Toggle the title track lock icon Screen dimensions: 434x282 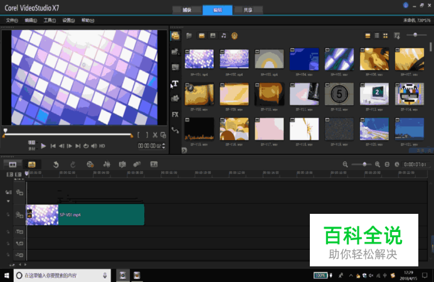point(8,232)
